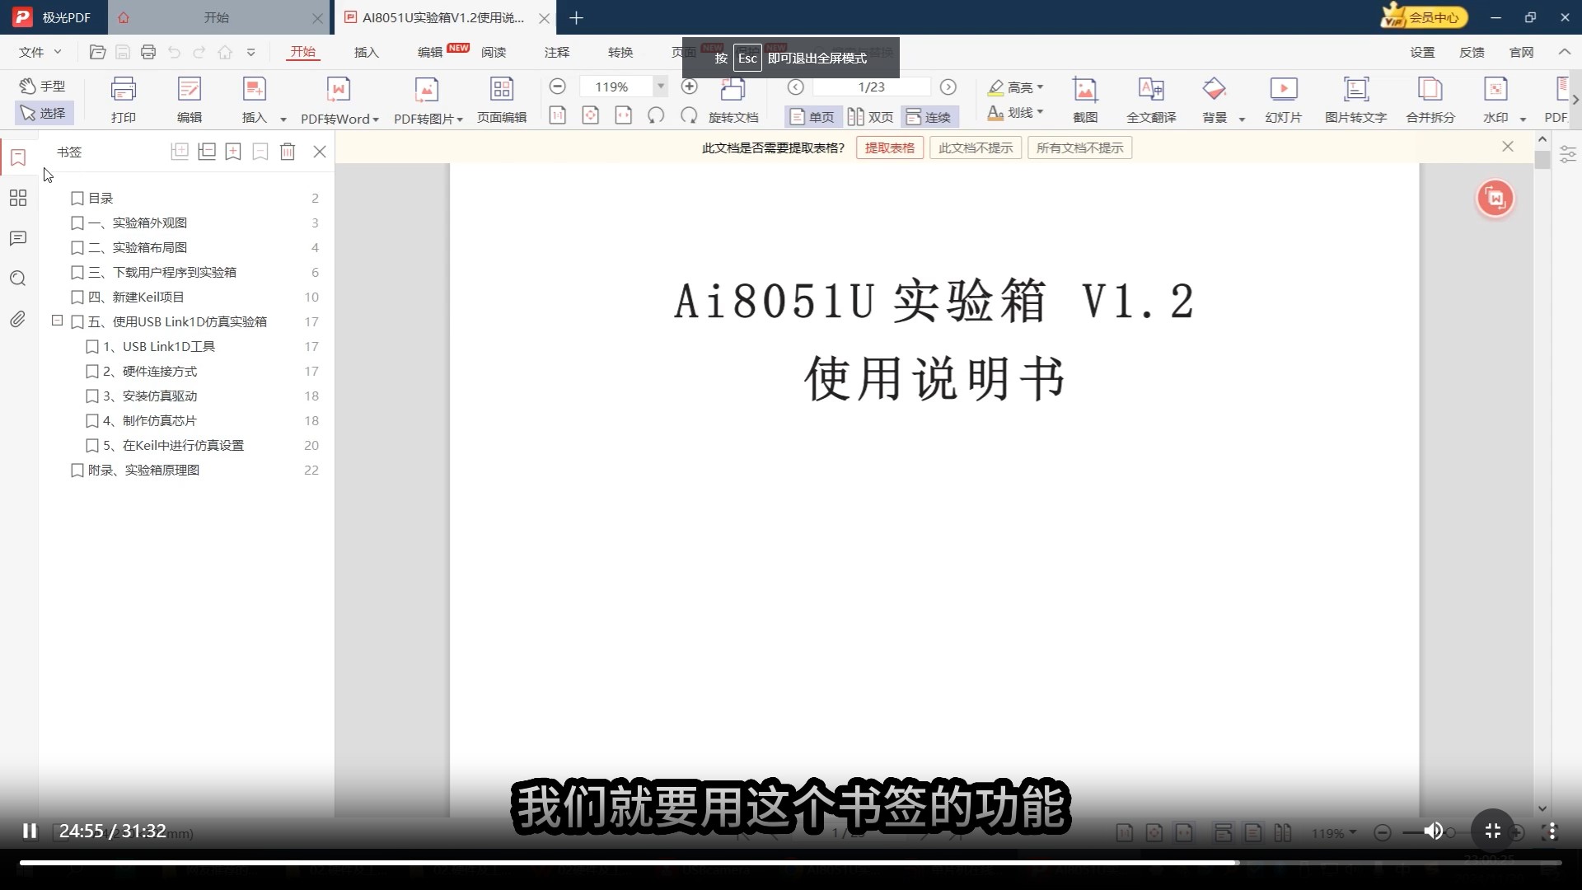Click the Print (打印) toolbar icon
The image size is (1582, 890).
[x=123, y=90]
